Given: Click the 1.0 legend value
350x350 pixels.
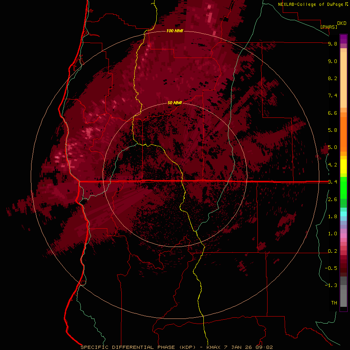Looking at the screenshot, I should 332,234.
